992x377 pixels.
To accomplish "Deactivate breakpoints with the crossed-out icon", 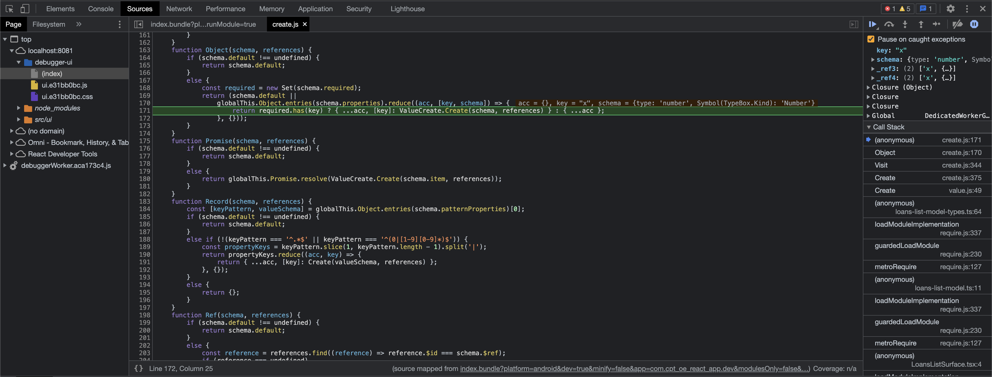I will tap(957, 24).
